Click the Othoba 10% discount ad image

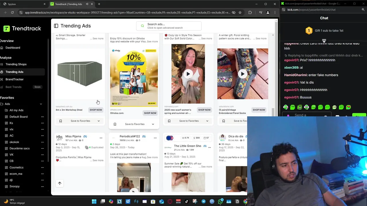pos(134,78)
